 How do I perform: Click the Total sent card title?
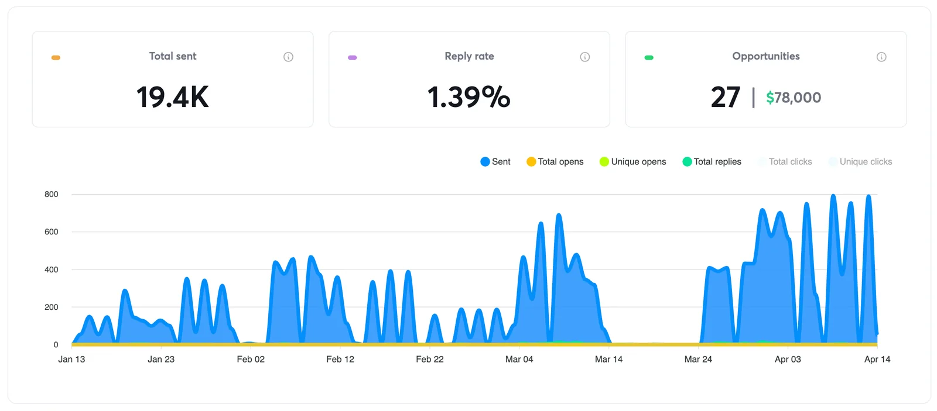coord(173,56)
